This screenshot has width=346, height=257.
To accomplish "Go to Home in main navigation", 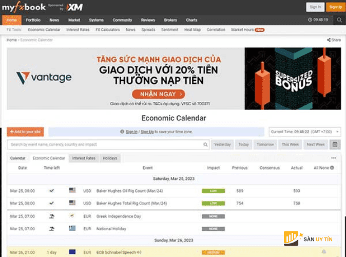I will point(12,20).
